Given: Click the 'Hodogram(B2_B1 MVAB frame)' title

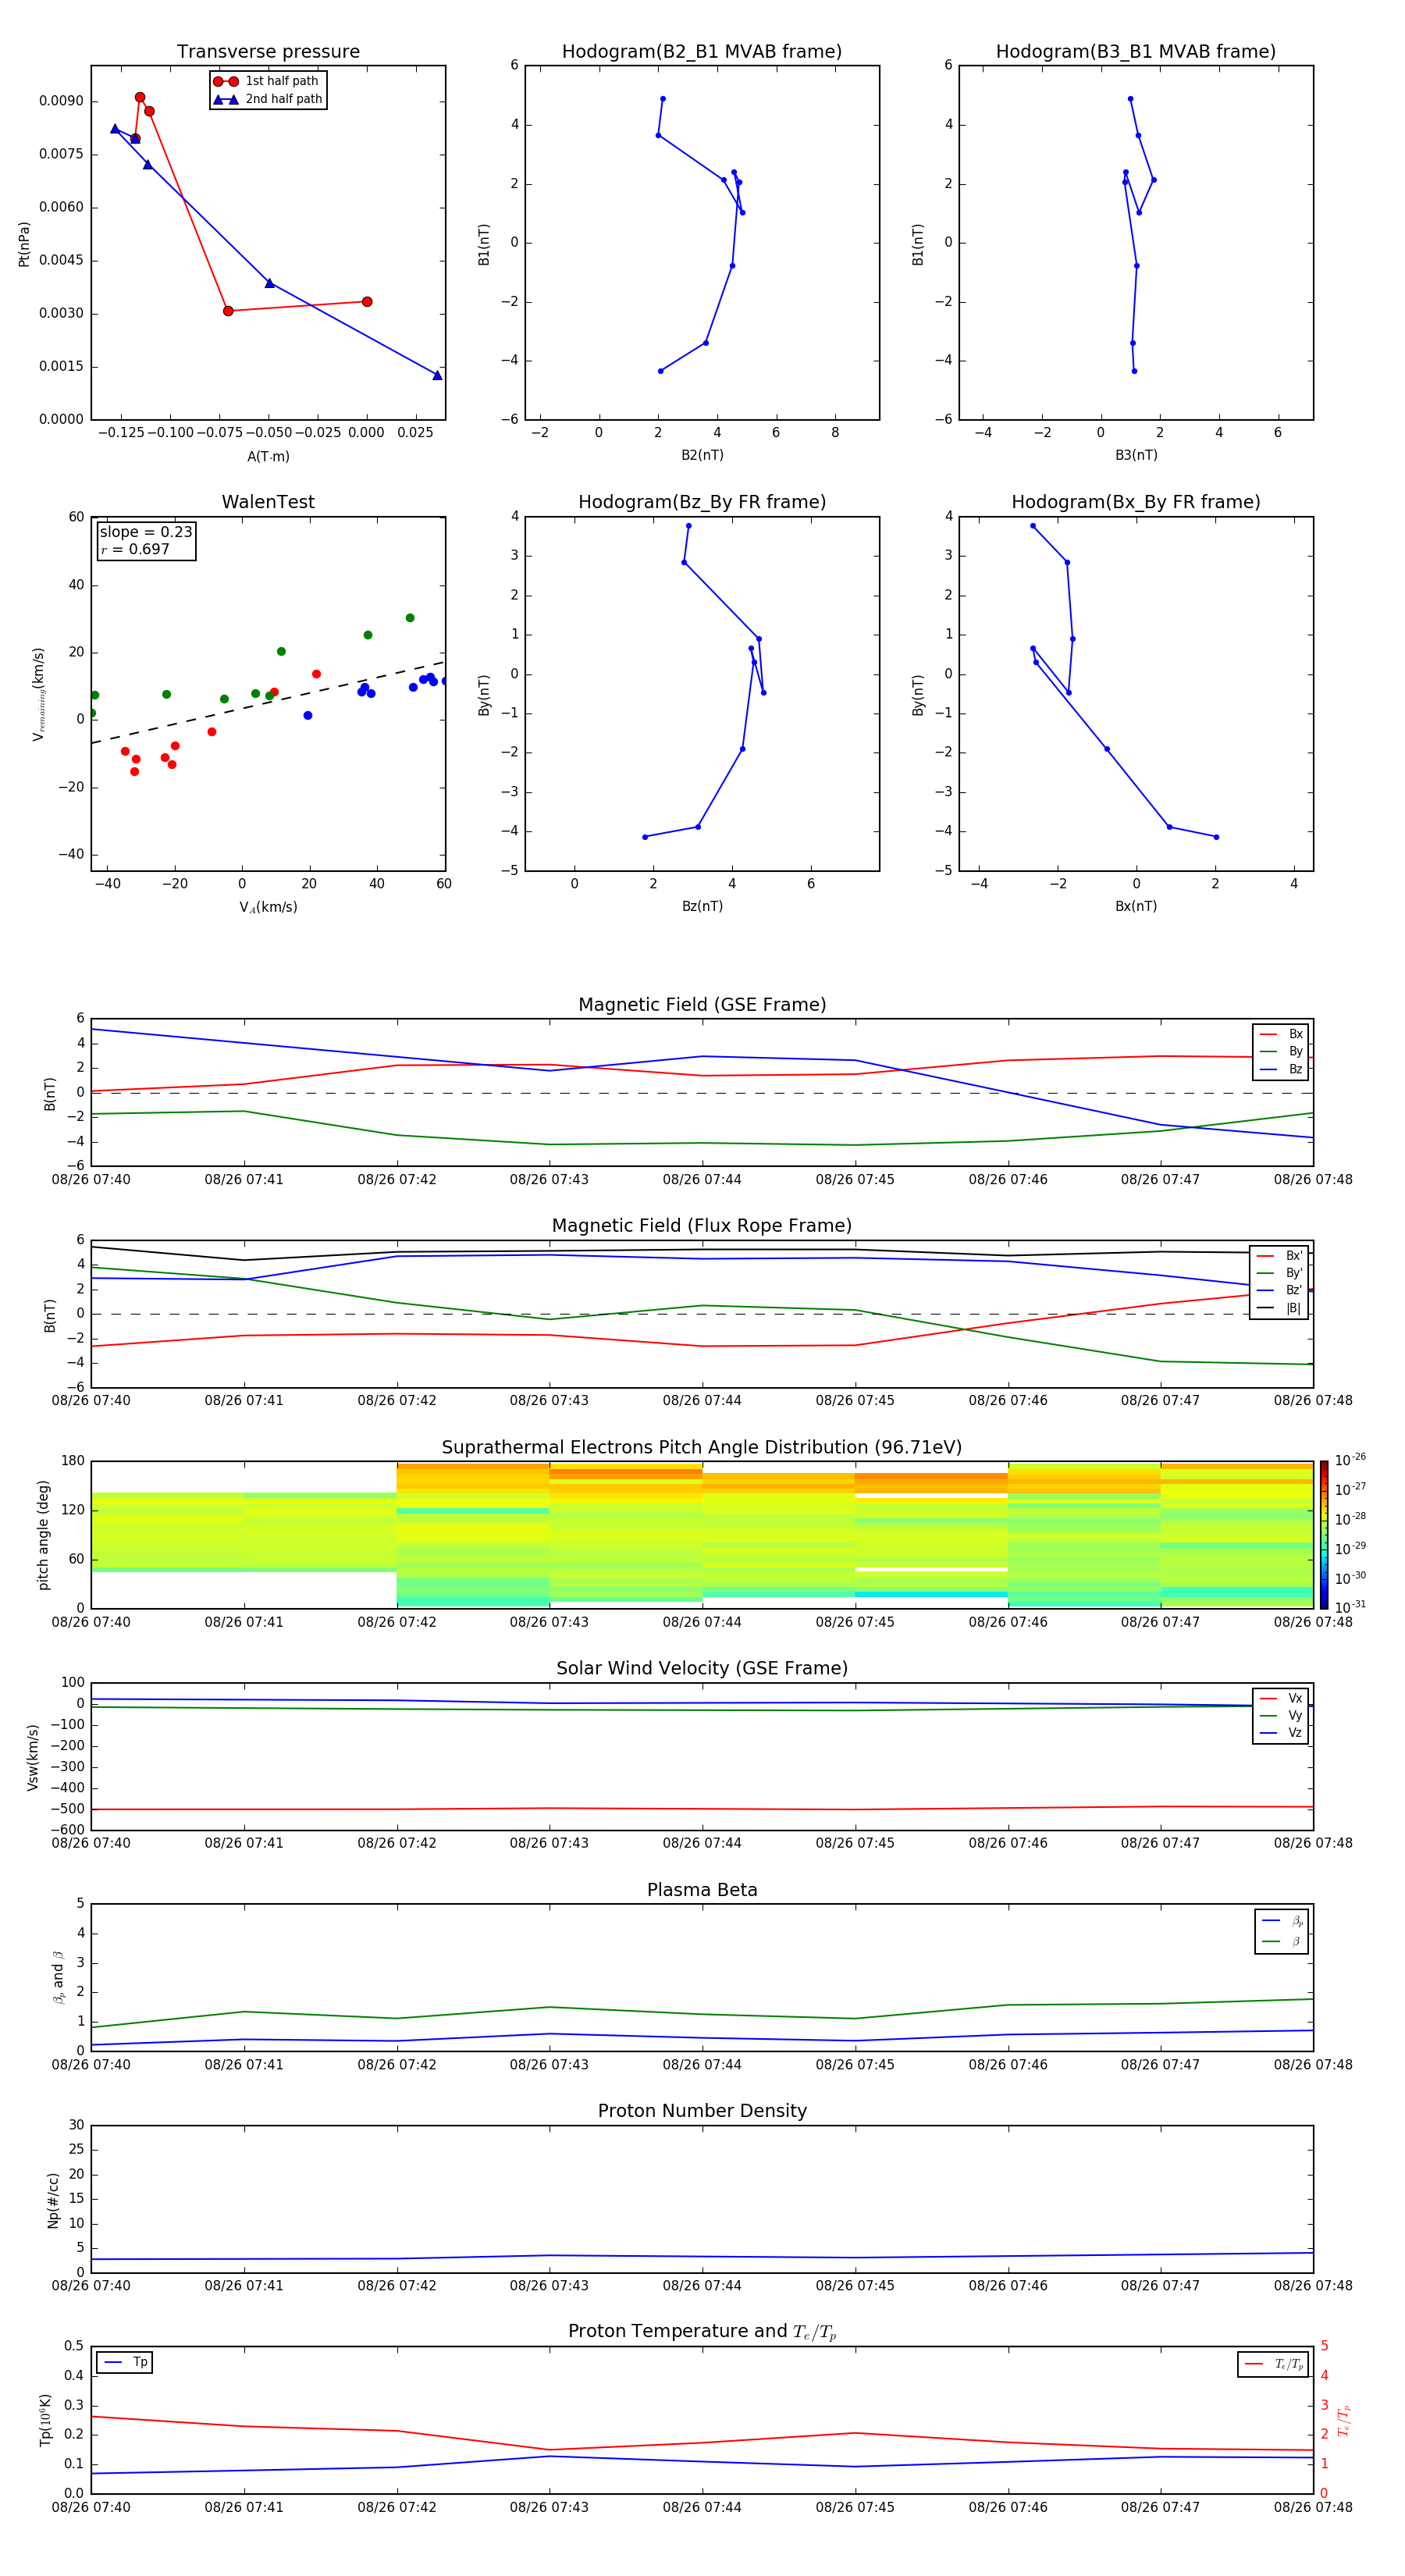Looking at the screenshot, I should 702,52.
